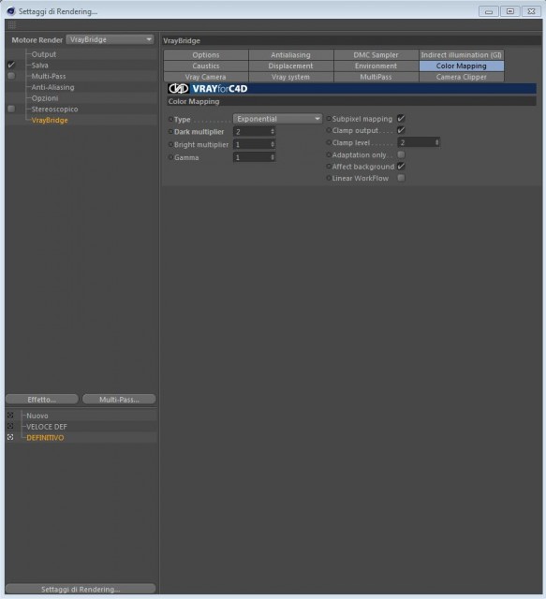Image resolution: width=546 pixels, height=599 pixels.
Task: Select VrayBridge in the settings tree
Action: (x=50, y=120)
